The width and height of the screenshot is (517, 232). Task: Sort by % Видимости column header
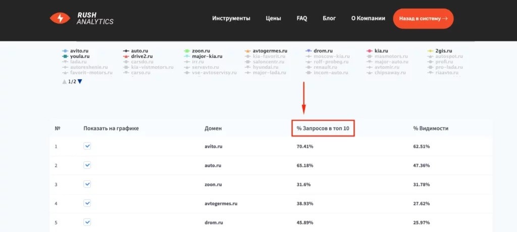[431, 128]
